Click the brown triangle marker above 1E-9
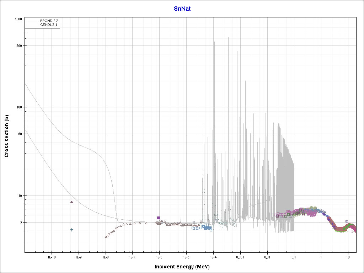 click(71, 202)
